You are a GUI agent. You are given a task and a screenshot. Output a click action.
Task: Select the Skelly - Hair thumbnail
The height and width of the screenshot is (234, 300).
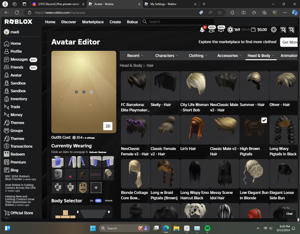[x=165, y=86]
